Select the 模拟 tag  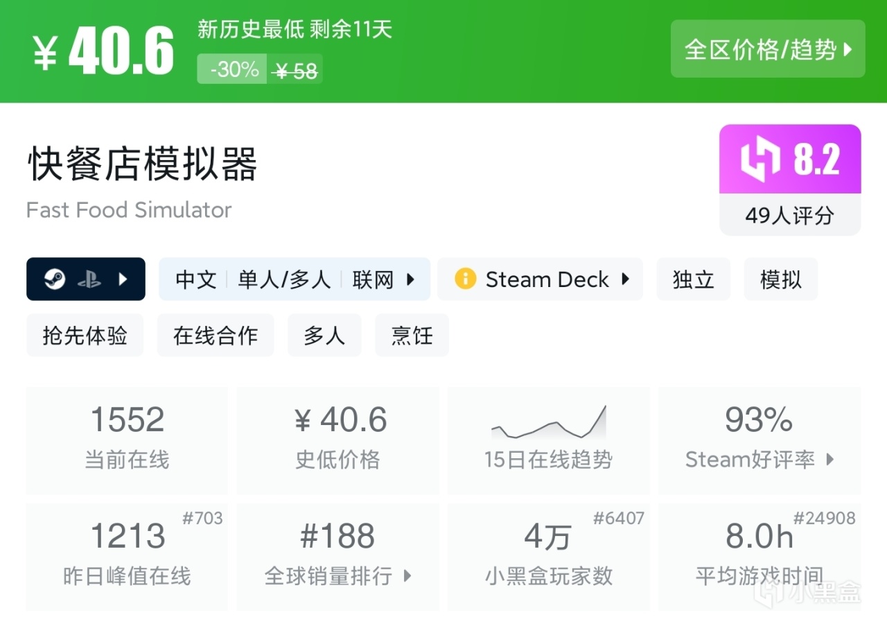tap(780, 279)
